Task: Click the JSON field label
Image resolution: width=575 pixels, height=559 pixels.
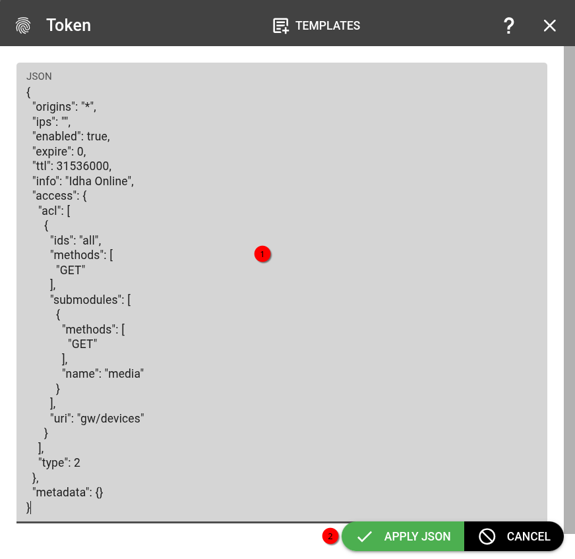Action: coord(39,76)
